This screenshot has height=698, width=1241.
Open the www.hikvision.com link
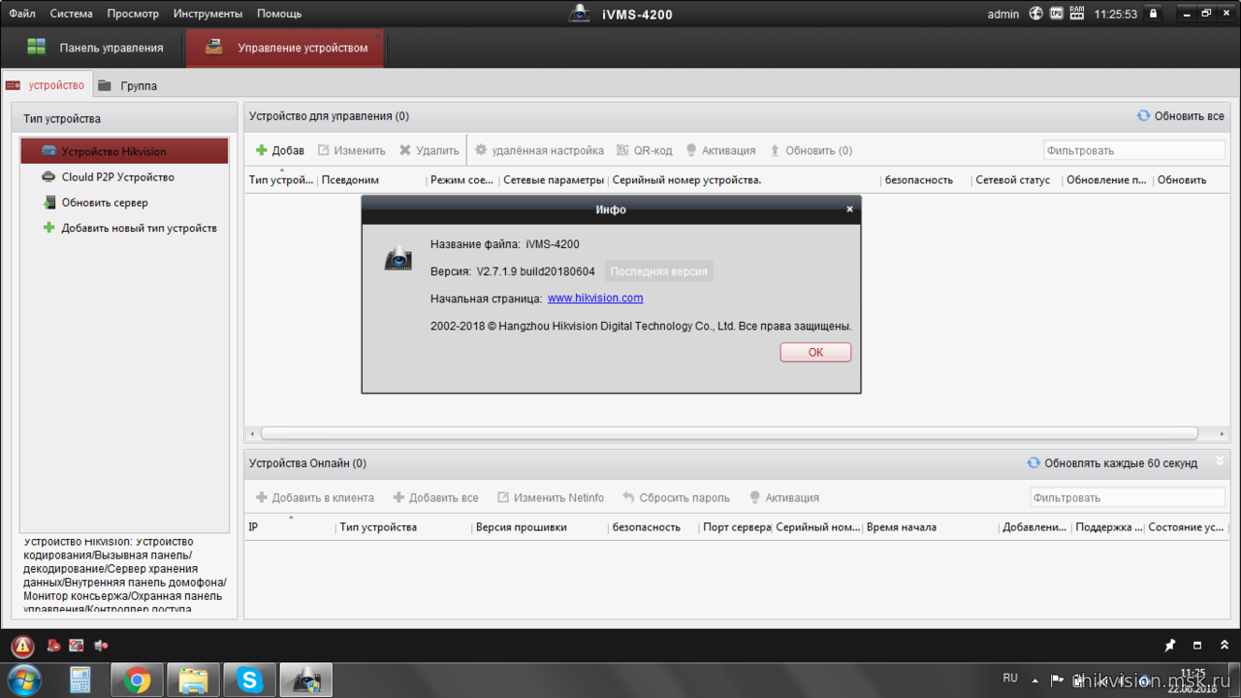click(595, 299)
